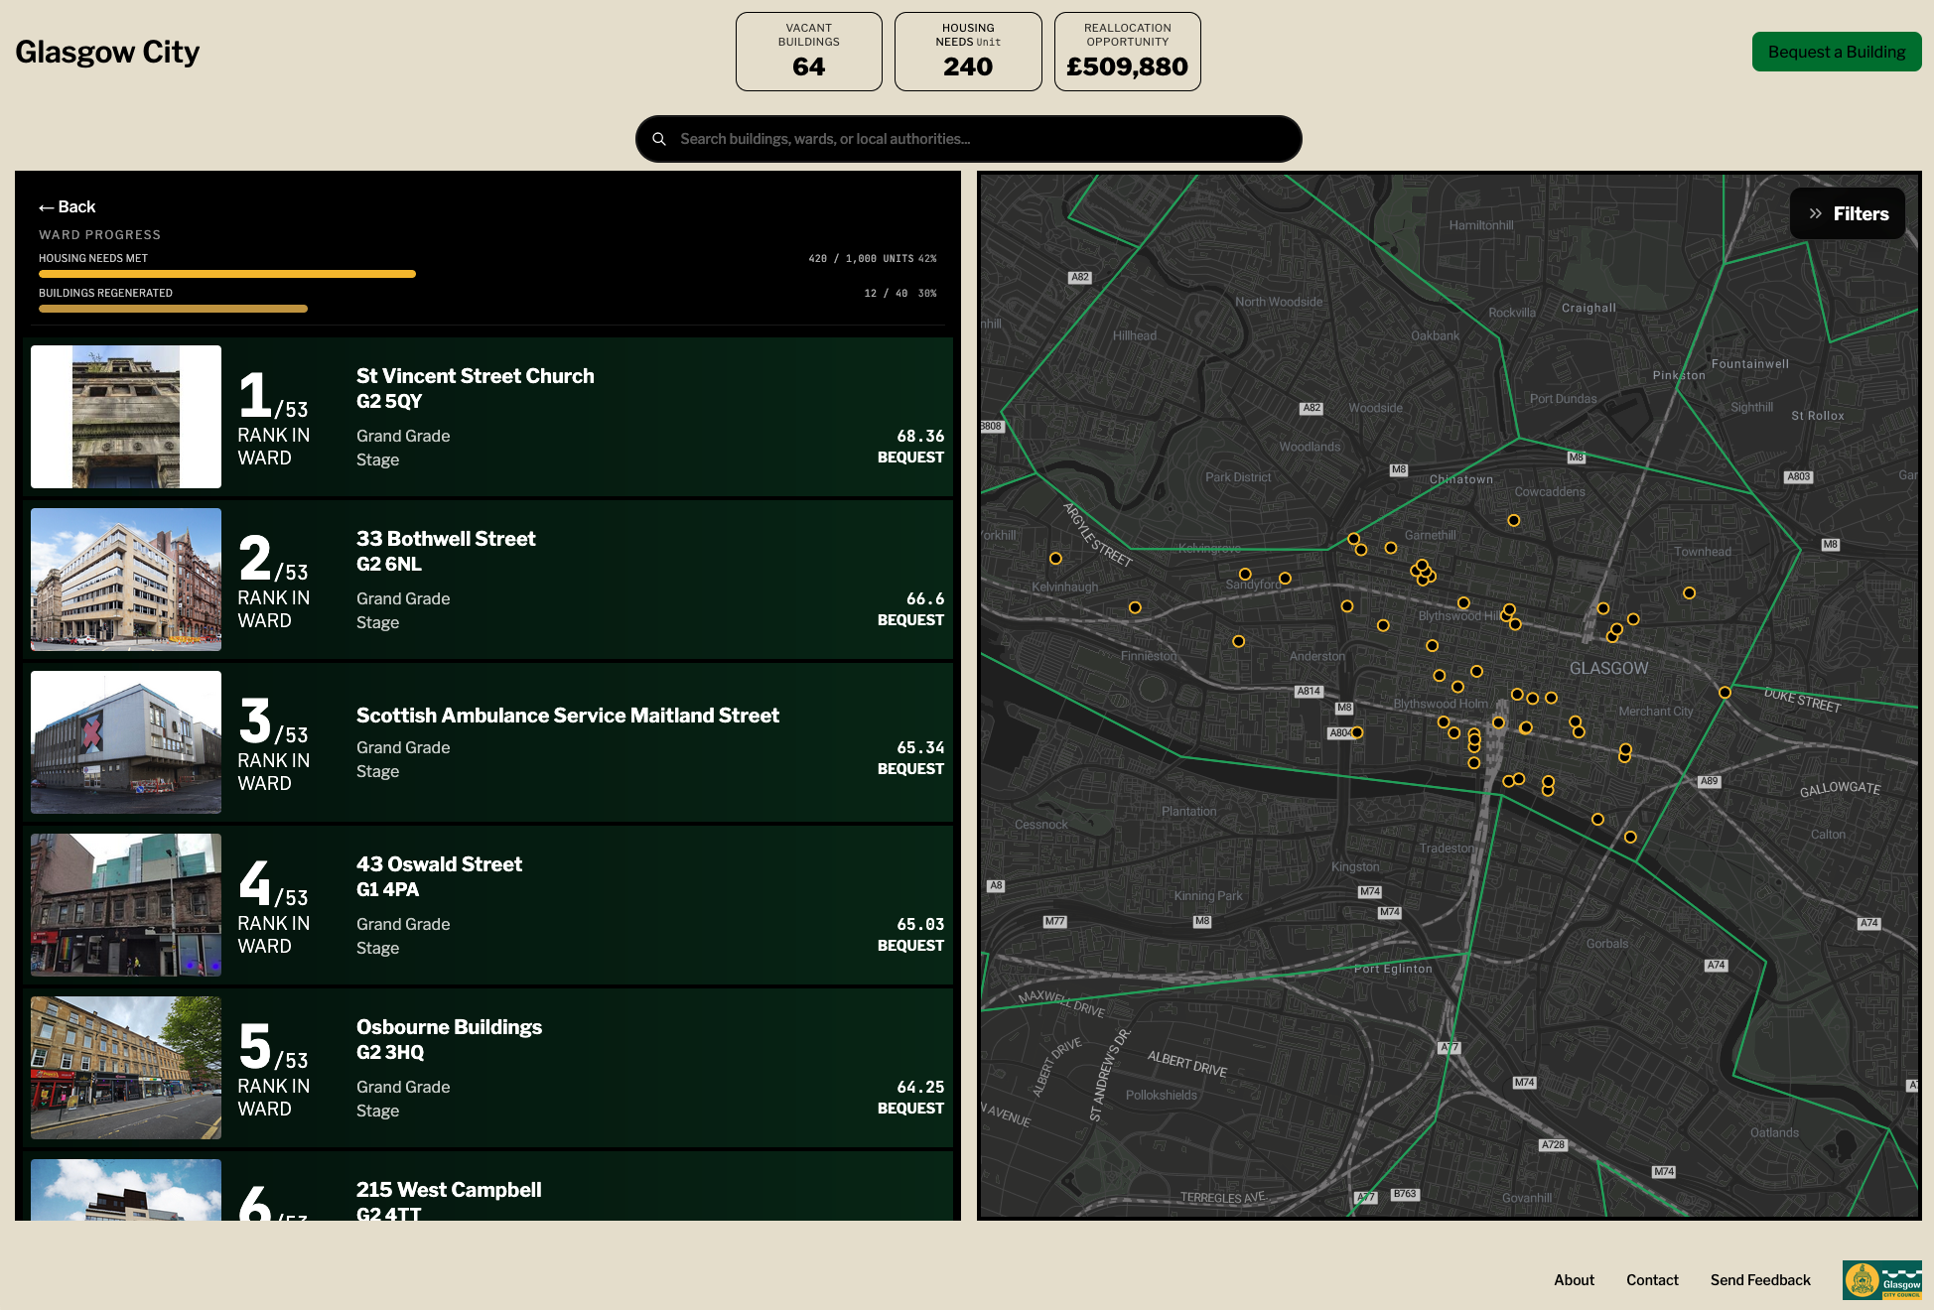1934x1310 pixels.
Task: Click the Housing Needs Met progress bar
Action: (226, 273)
